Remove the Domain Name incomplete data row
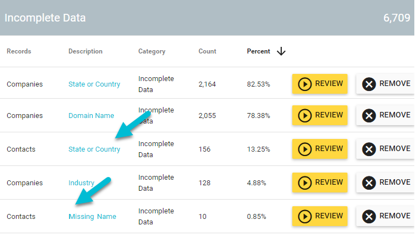Image resolution: width=416 pixels, height=236 pixels. tap(386, 115)
